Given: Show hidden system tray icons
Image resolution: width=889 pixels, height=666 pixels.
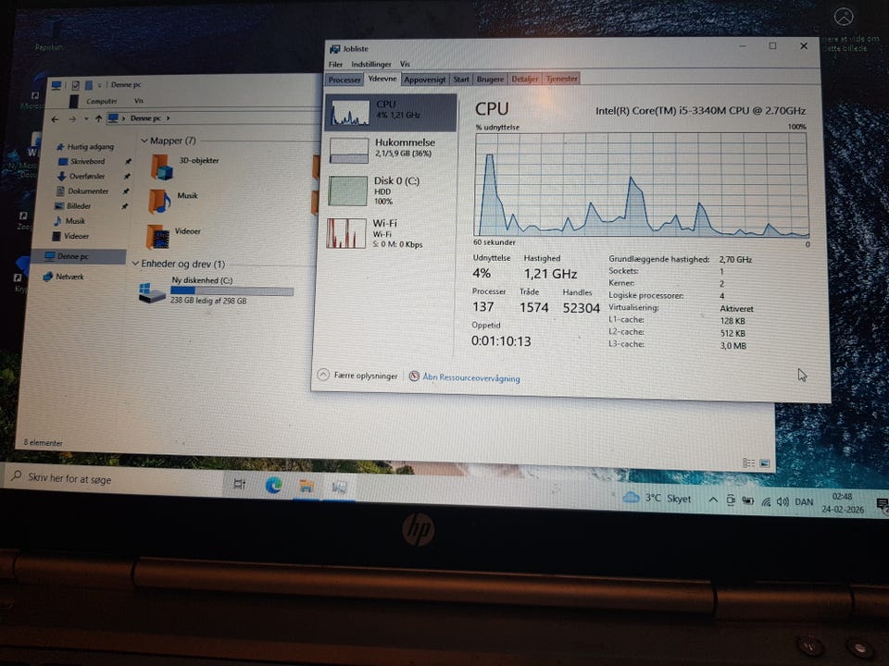Looking at the screenshot, I should tap(713, 499).
